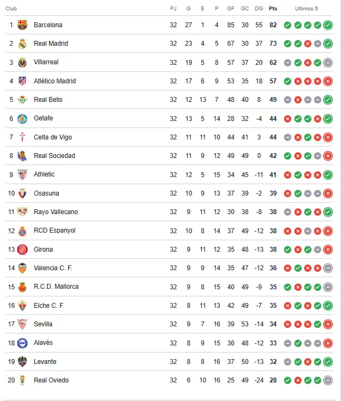The width and height of the screenshot is (341, 401).
Task: Select the R.C.D. Mallorca row name
Action: (x=56, y=287)
